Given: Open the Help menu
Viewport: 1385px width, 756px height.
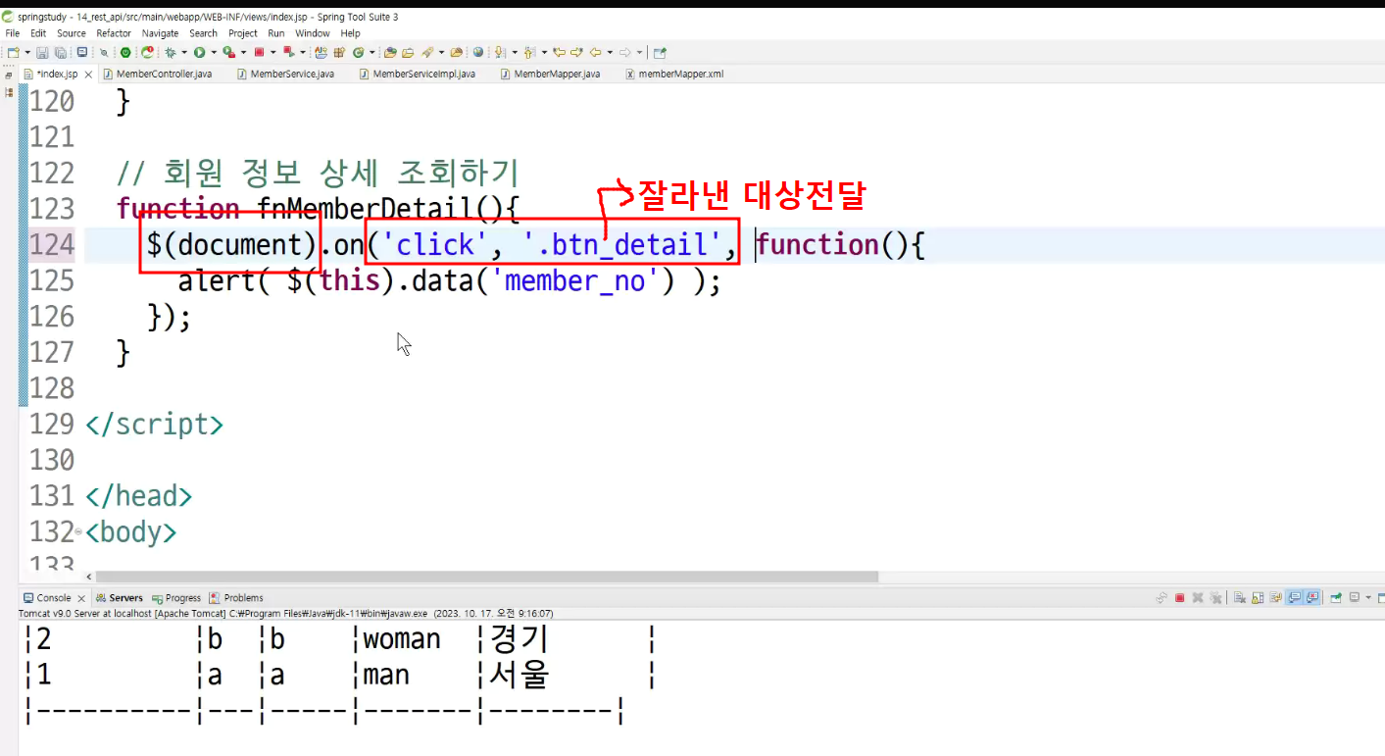Looking at the screenshot, I should click(x=351, y=33).
